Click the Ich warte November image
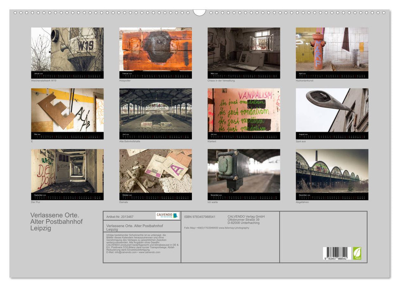The height and width of the screenshot is (287, 399). click(244, 171)
